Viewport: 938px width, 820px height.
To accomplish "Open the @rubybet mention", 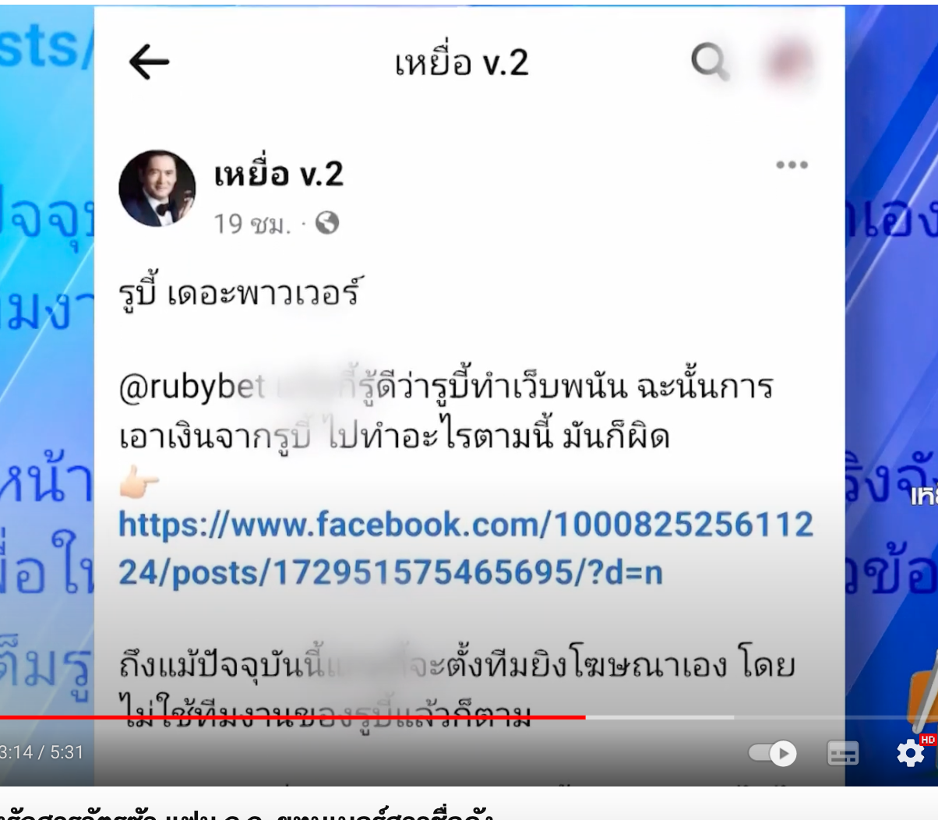I will 192,387.
